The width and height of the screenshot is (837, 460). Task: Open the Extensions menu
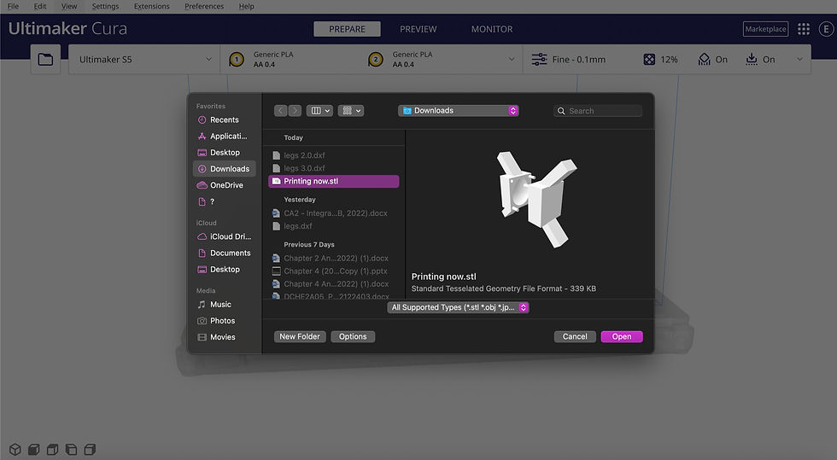152,7
